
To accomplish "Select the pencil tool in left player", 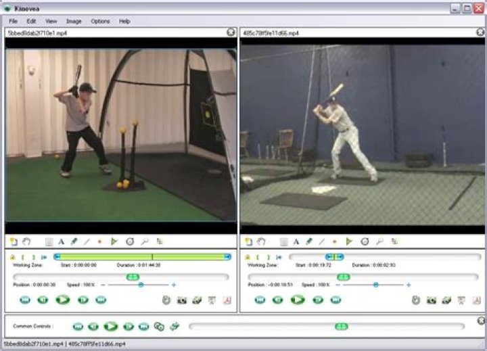I will click(74, 241).
